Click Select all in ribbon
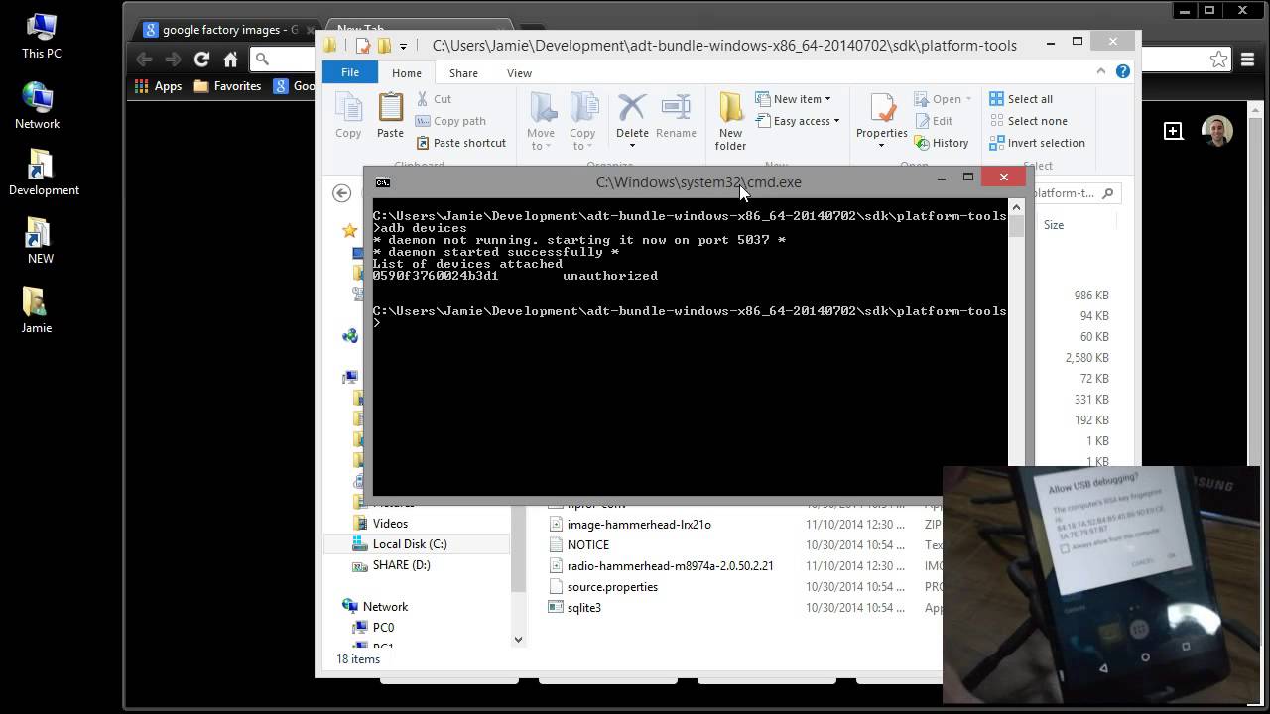This screenshot has width=1270, height=714. pyautogui.click(x=1021, y=99)
